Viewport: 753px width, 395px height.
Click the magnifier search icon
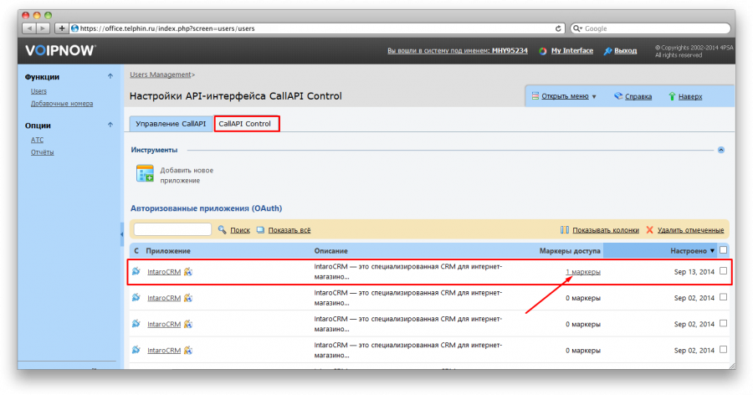pos(222,229)
